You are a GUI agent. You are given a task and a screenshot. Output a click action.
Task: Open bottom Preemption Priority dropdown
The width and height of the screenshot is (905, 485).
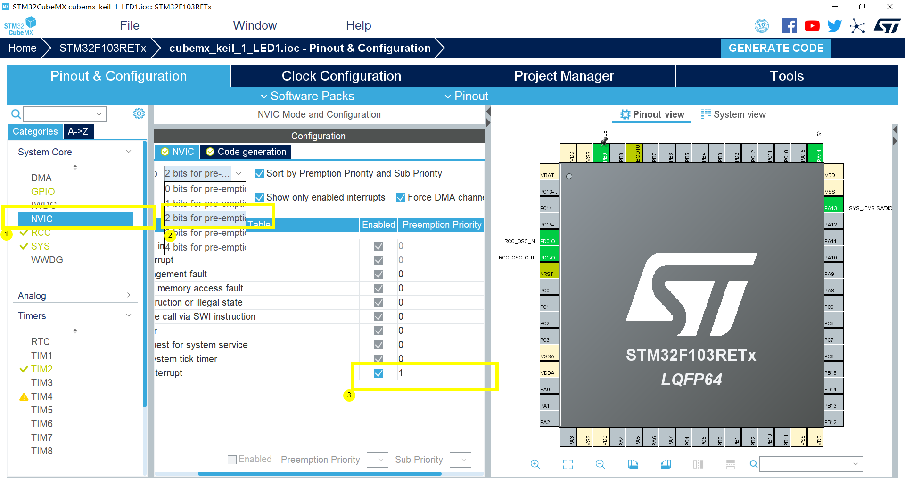click(x=377, y=460)
